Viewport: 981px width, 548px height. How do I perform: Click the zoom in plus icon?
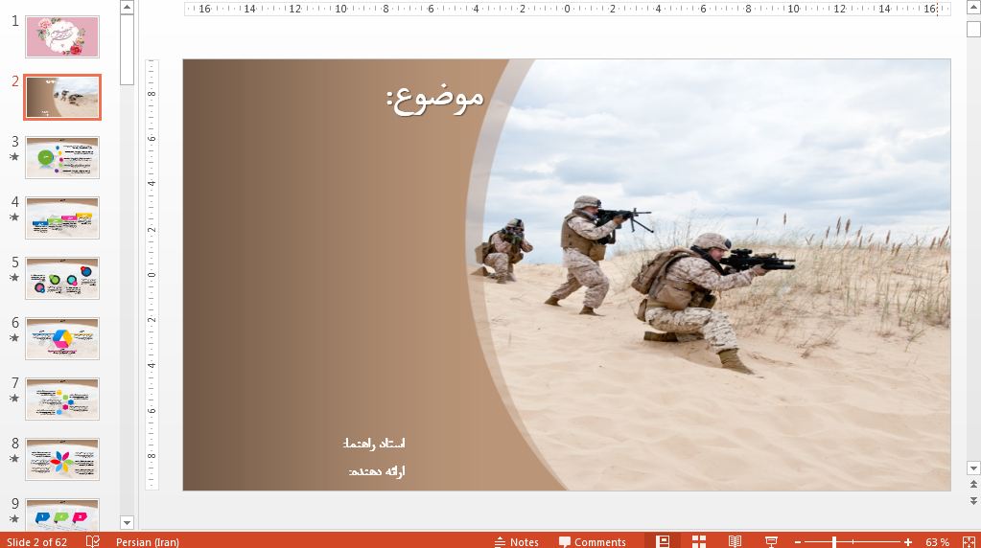click(908, 542)
